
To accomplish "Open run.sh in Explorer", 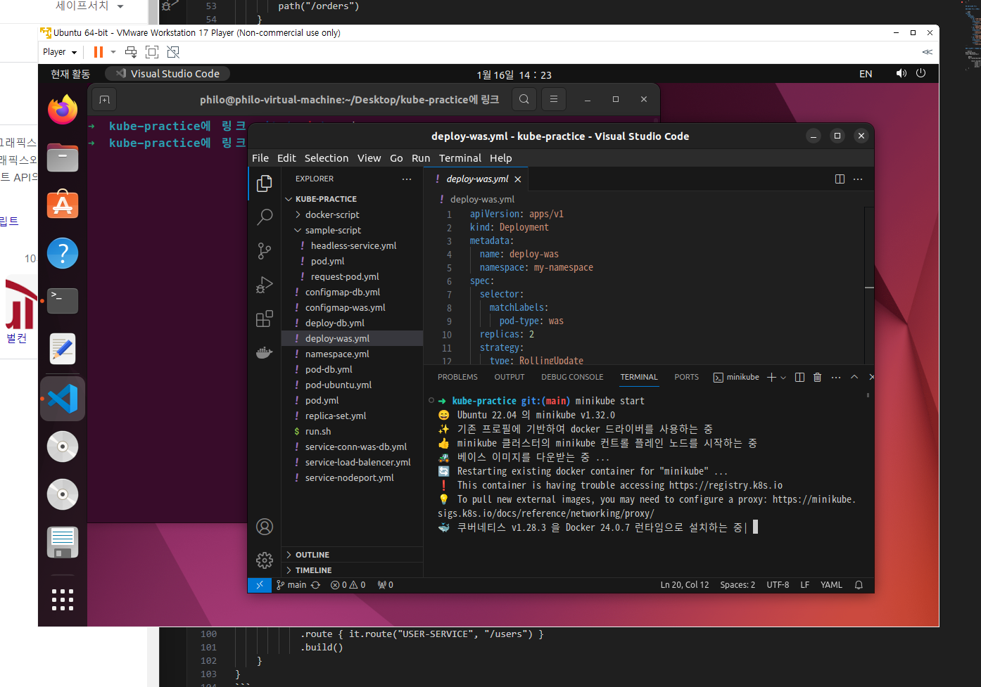I will click(x=352, y=431).
